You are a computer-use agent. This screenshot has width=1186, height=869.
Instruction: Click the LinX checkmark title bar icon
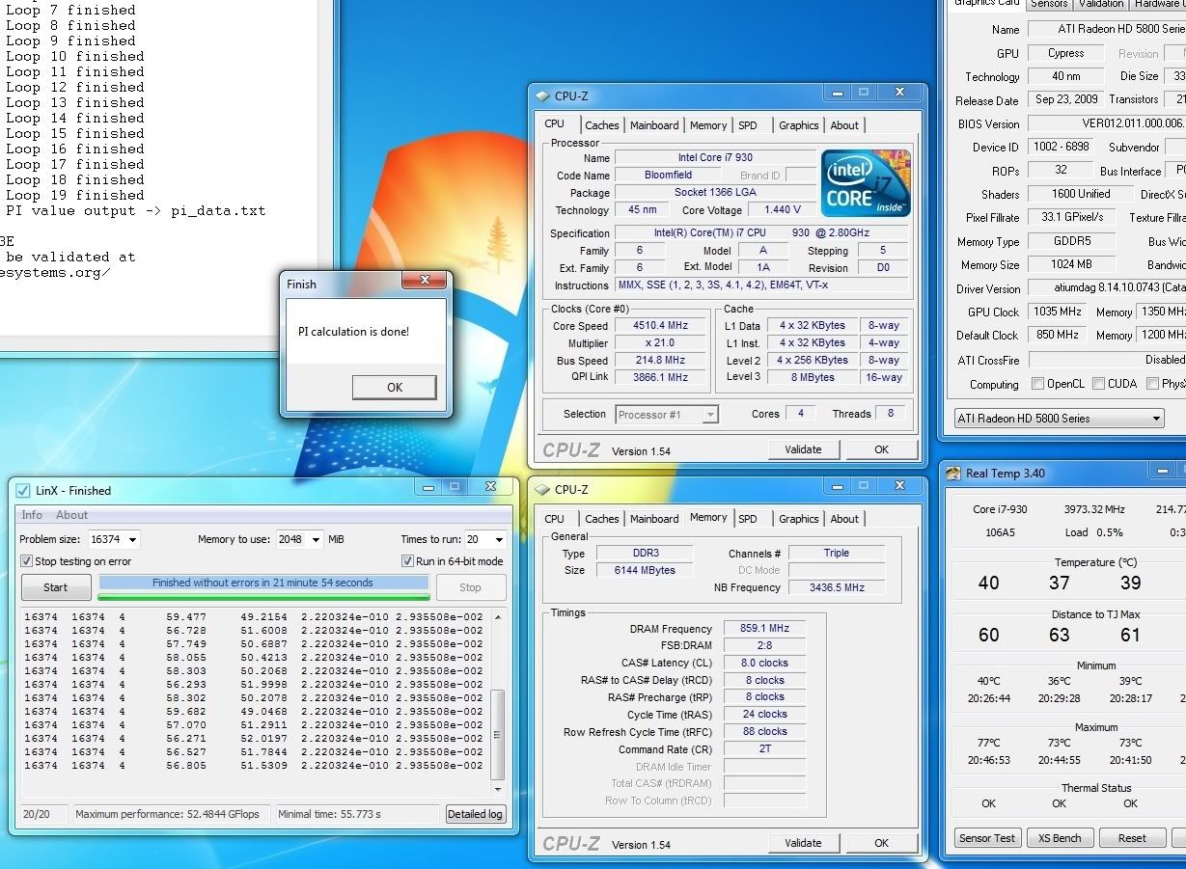[24, 490]
